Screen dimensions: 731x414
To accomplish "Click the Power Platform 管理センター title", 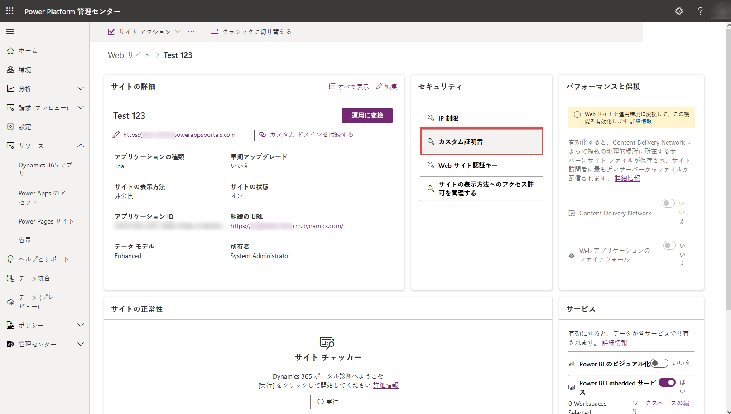I will pos(72,11).
